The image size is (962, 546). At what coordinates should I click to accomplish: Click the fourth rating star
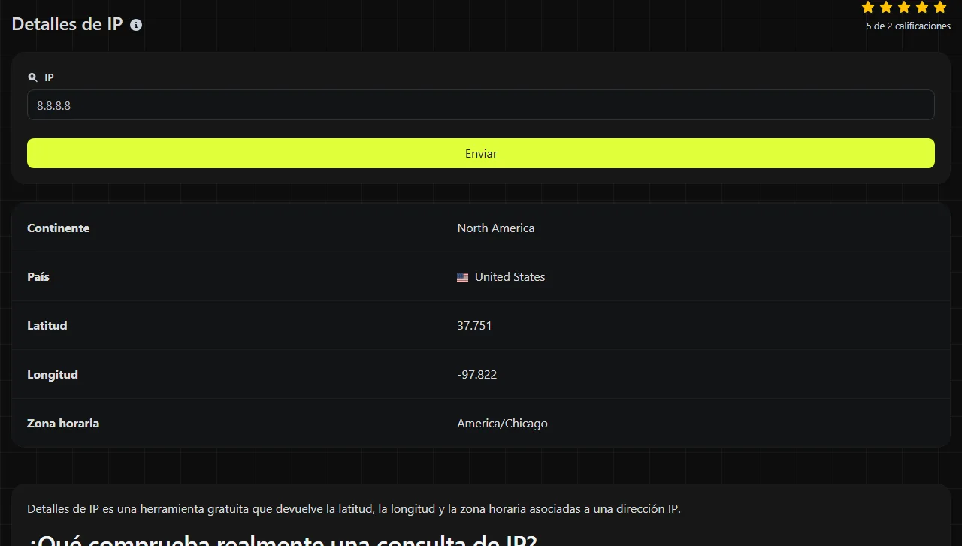(x=922, y=8)
